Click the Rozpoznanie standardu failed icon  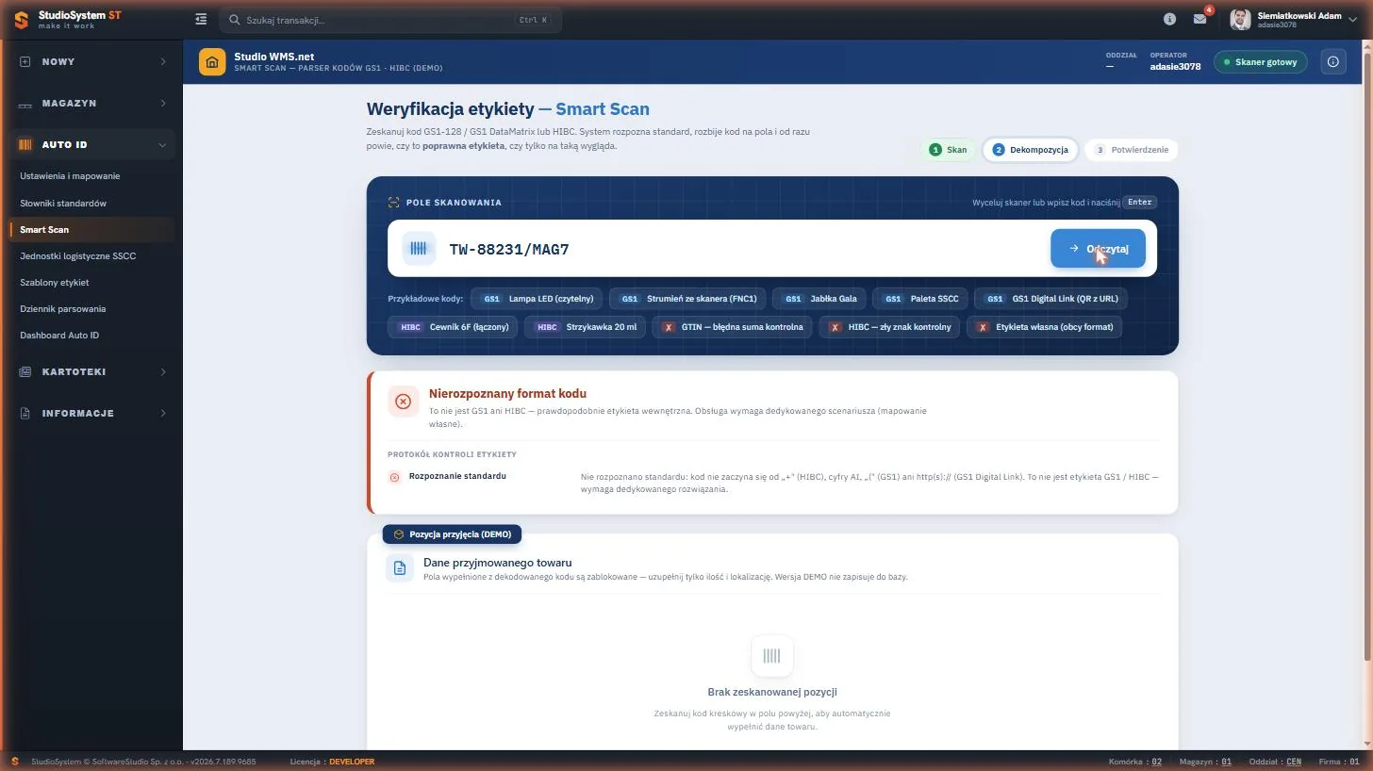click(x=395, y=477)
